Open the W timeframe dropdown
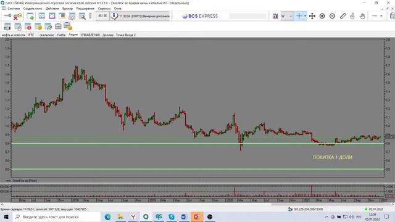This screenshot has height=222, width=395. tap(286, 16)
